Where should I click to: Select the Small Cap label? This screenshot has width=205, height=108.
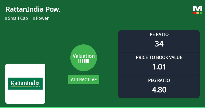click(x=18, y=18)
